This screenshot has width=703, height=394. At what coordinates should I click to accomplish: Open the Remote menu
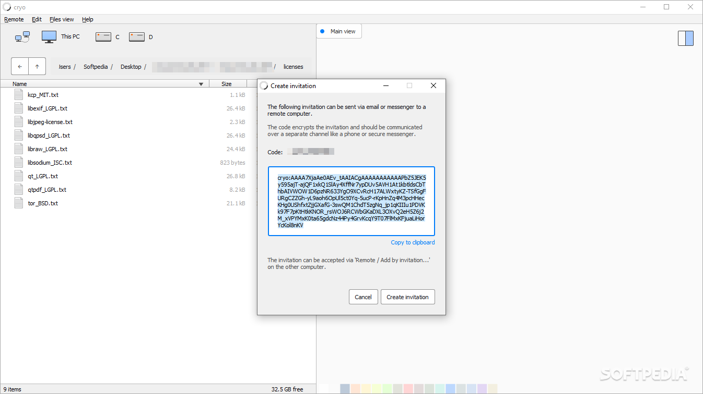(14, 19)
